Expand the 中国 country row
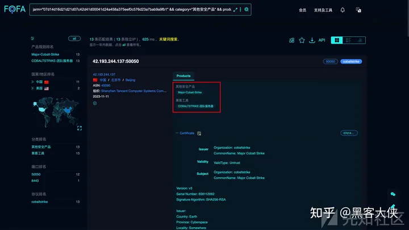409x230 pixels. [x=32, y=82]
